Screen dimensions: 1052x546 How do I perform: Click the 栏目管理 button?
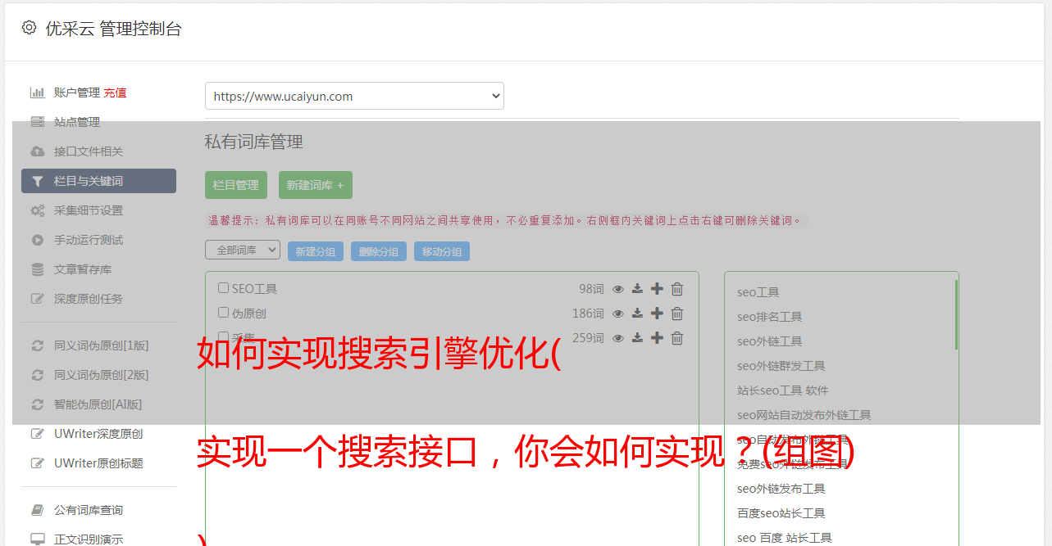click(236, 185)
